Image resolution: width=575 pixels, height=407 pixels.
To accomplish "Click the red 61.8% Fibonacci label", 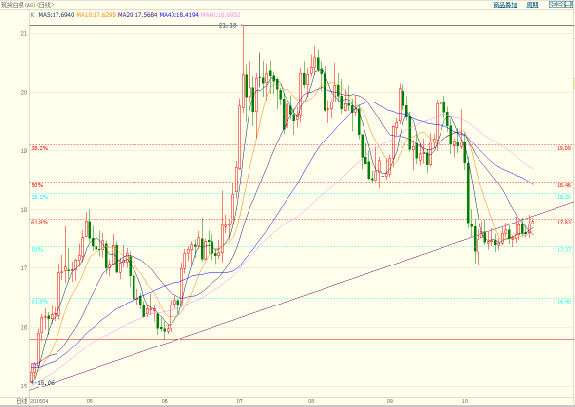I will click(x=39, y=223).
